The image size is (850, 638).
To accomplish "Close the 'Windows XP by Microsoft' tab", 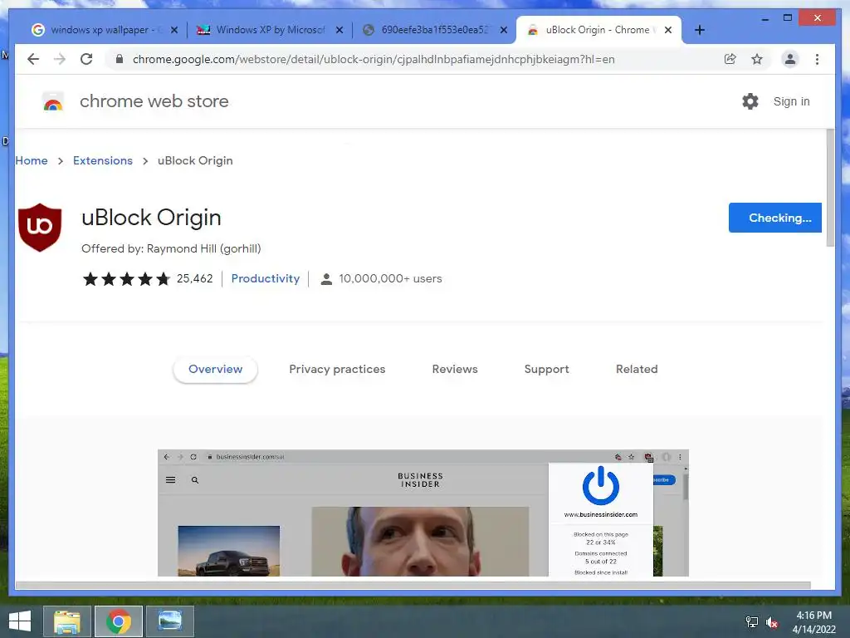I will tap(340, 31).
